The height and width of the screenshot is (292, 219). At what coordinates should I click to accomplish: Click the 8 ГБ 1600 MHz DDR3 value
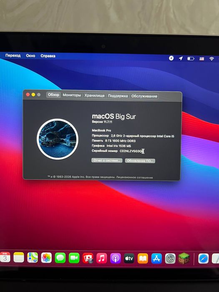coord(120,141)
